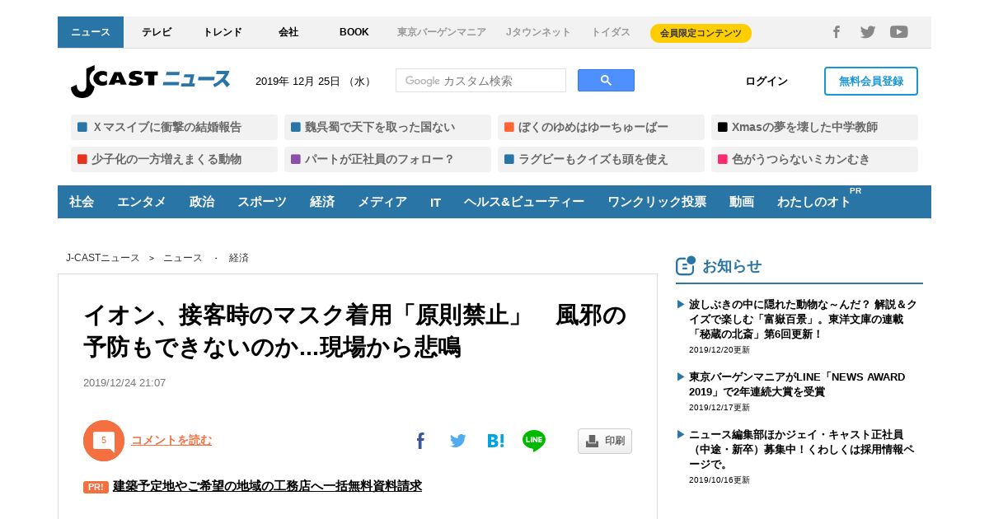989x519 pixels.
Task: Select the BOOK top tab
Action: tap(354, 32)
